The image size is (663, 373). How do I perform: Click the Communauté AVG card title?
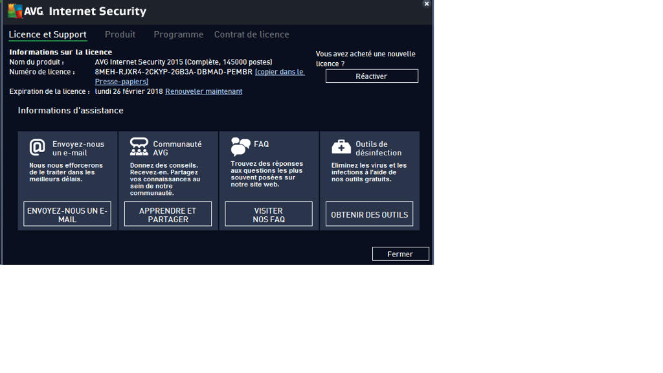coord(177,148)
